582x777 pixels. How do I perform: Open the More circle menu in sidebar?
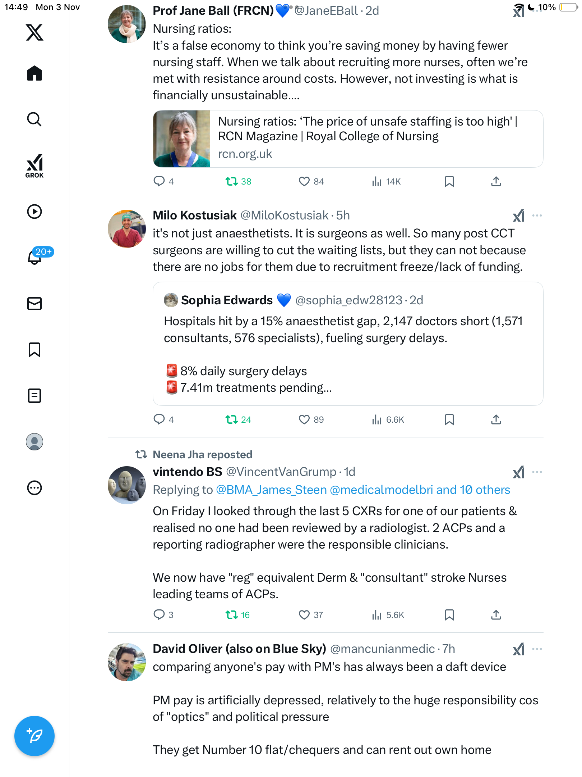[x=34, y=488]
